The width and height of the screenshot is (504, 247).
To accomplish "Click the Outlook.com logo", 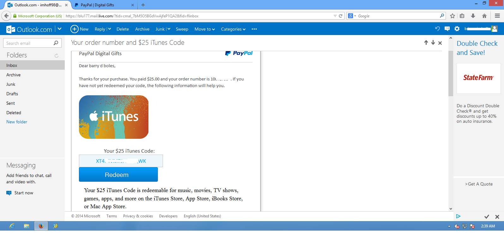I will pos(29,29).
